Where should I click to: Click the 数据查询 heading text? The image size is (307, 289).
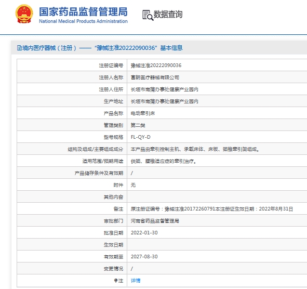coord(168,15)
